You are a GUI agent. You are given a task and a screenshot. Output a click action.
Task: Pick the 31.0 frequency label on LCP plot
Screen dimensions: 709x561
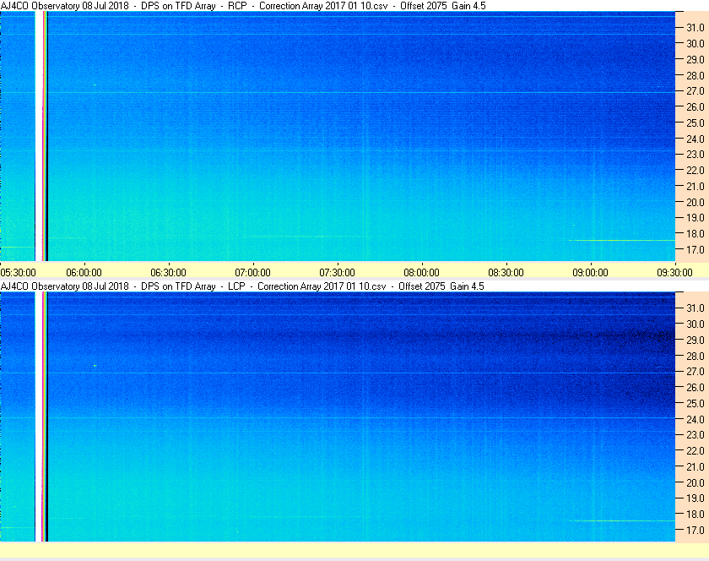coord(695,308)
